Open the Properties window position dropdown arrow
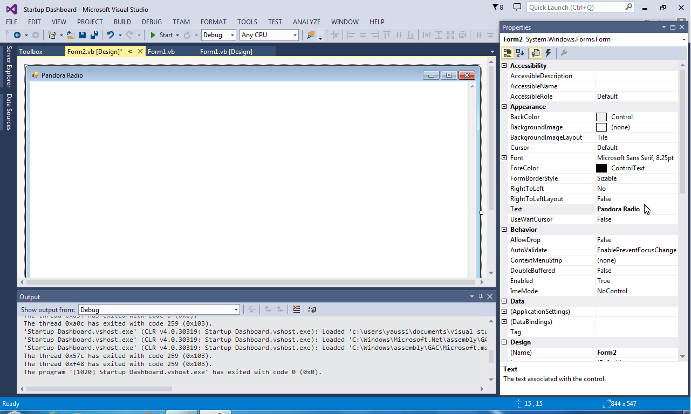 [665, 27]
